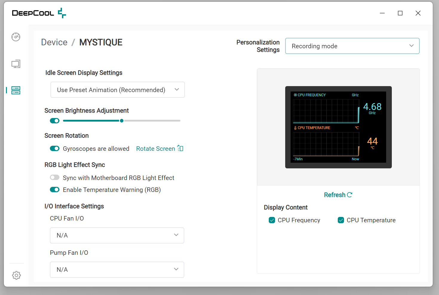The height and width of the screenshot is (295, 439).
Task: Click the DeepCool logo icon
Action: [62, 13]
